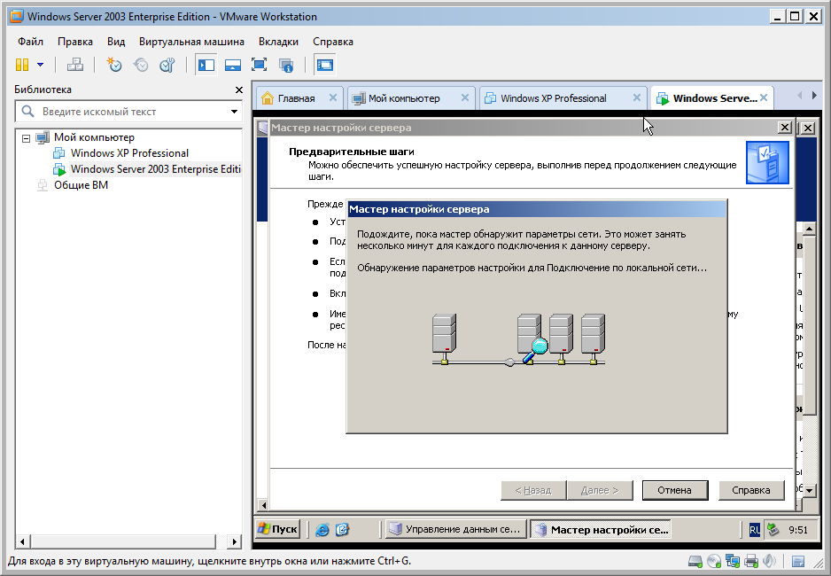This screenshot has width=831, height=576.
Task: Open the snapshot manager wrench icon
Action: tap(167, 66)
